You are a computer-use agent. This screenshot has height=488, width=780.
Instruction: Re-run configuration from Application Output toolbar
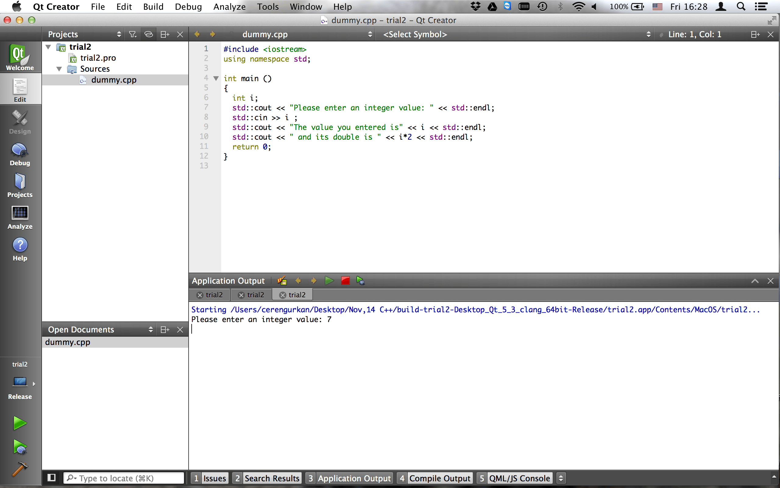coord(329,281)
